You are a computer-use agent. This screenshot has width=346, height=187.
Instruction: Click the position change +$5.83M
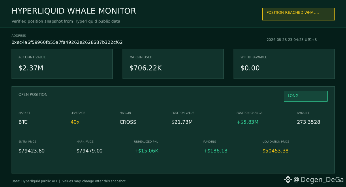pos(247,122)
